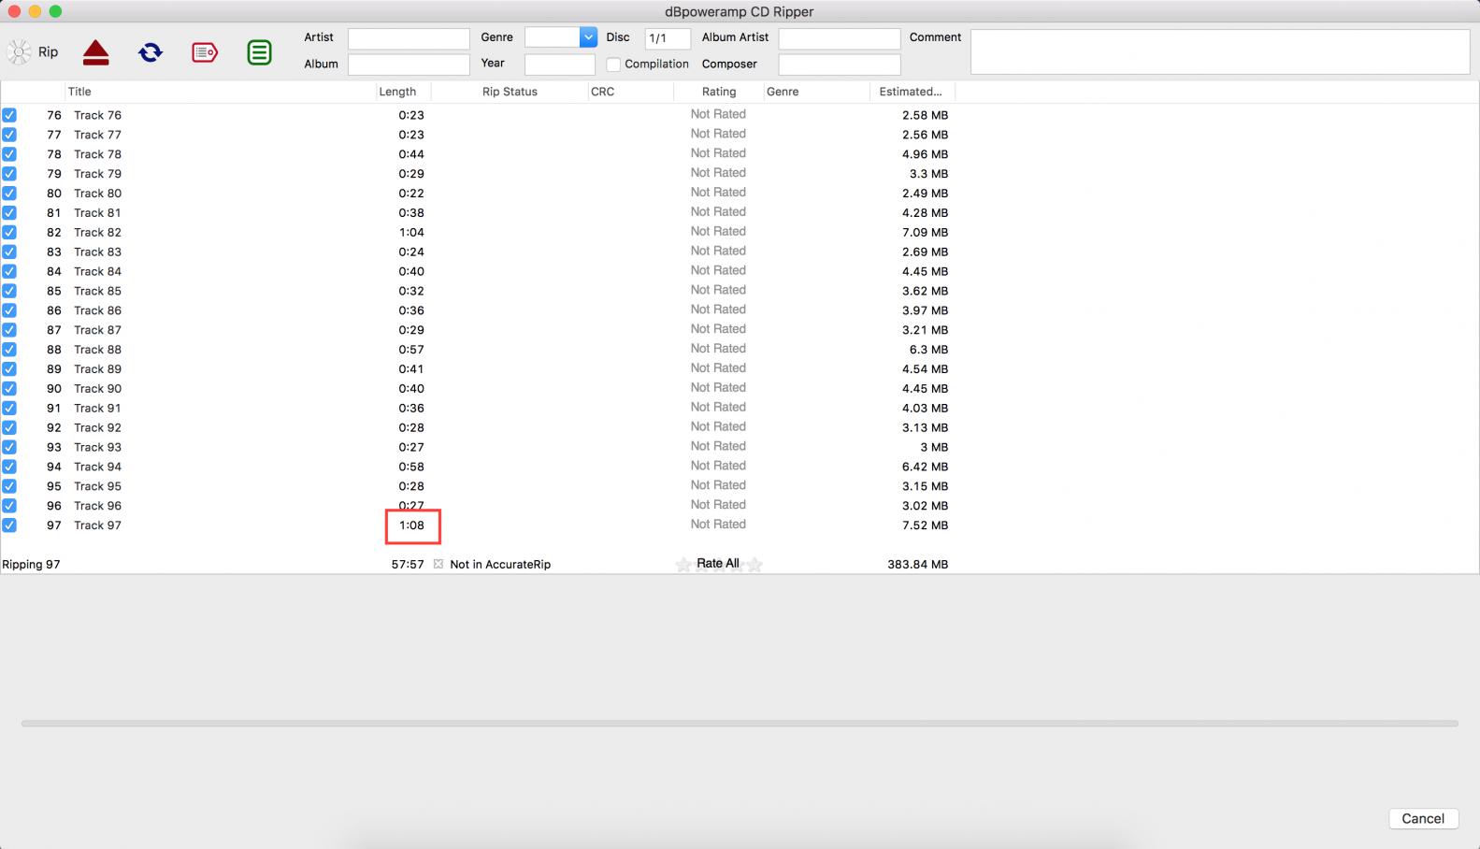Click into the Artist text field
Screen dimensions: 1480x849
pyautogui.click(x=409, y=38)
